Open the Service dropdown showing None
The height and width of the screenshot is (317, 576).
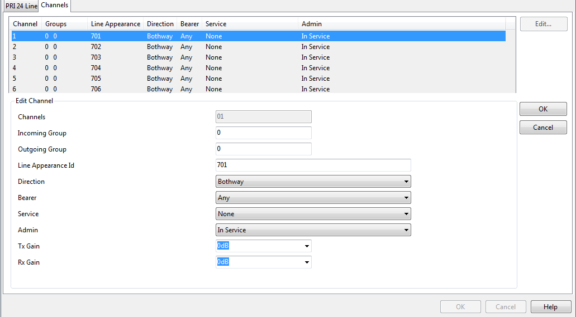[x=313, y=213]
